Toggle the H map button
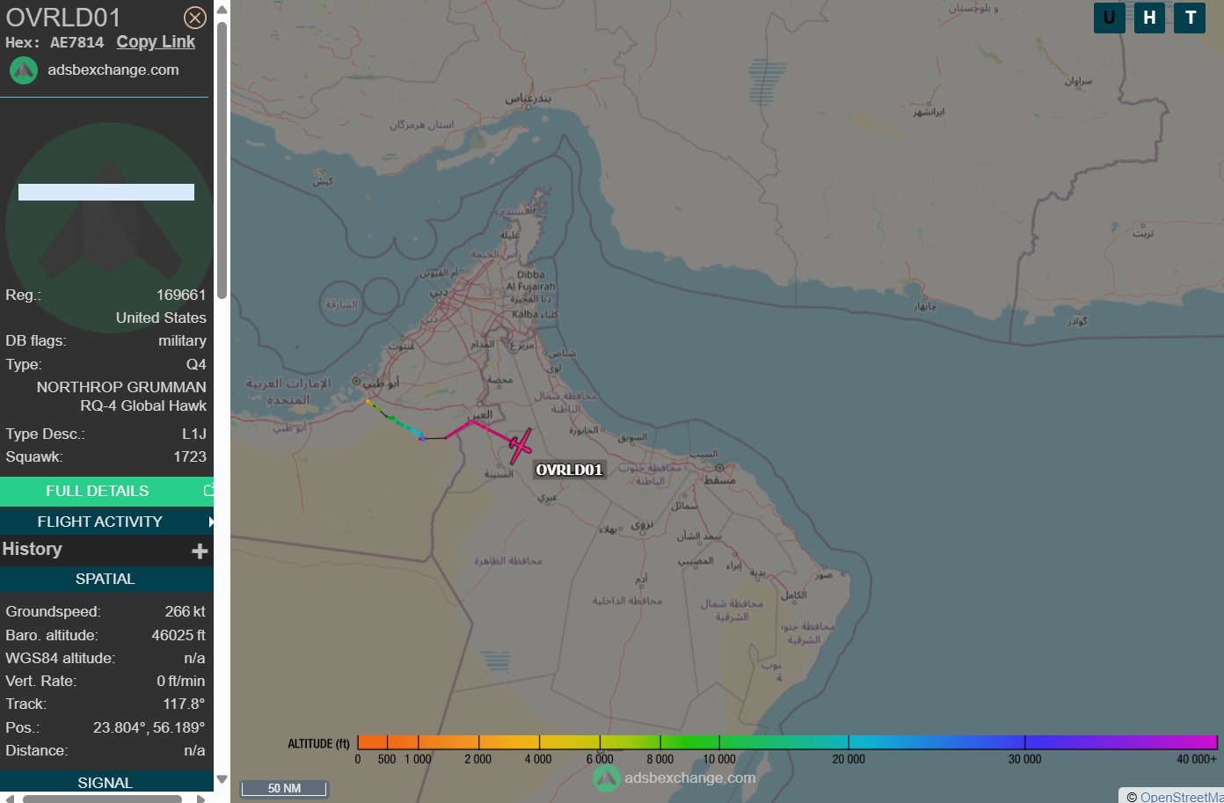This screenshot has height=803, width=1224. pos(1149,18)
